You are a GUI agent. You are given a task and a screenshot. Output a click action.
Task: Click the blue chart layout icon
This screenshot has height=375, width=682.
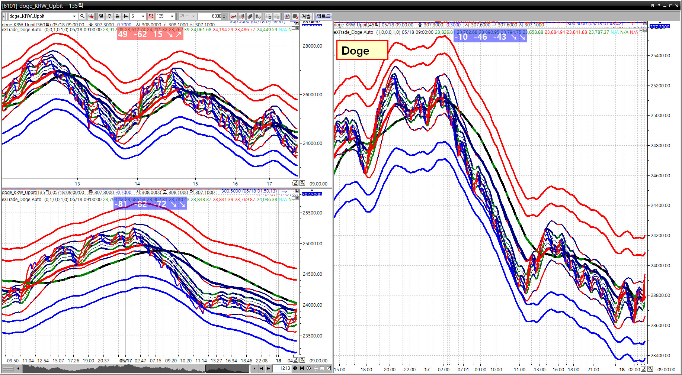click(287, 16)
